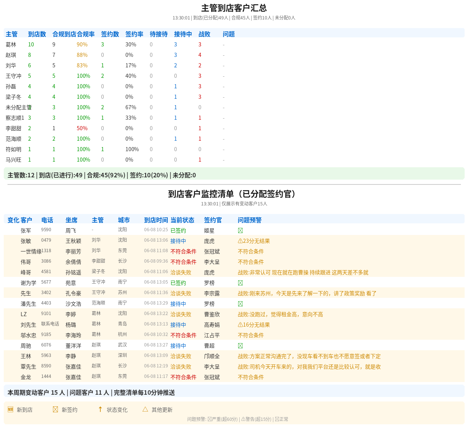Click supervisor name 李甜甜 in summary table
The image size is (468, 440).
(x=13, y=128)
